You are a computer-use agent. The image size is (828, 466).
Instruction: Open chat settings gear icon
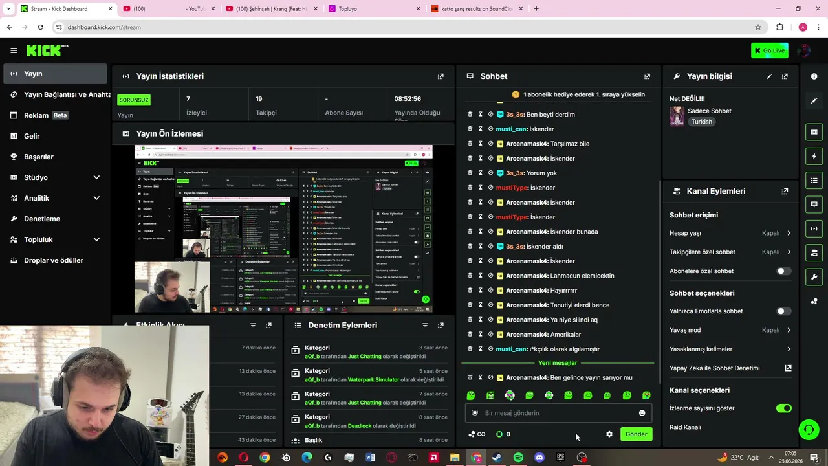click(x=609, y=434)
